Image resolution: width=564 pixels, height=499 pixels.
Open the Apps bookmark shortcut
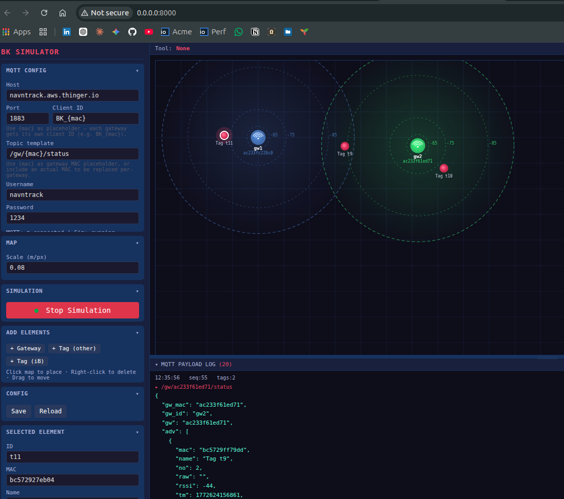click(x=16, y=32)
